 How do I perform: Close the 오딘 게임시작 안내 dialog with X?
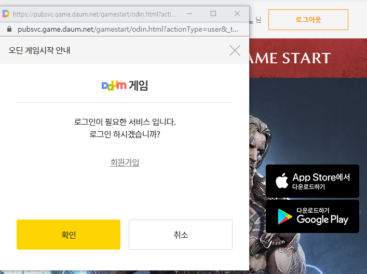[x=235, y=50]
